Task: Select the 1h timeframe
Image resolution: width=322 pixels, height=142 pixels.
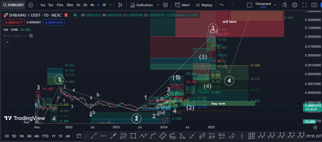Action: coord(78,5)
